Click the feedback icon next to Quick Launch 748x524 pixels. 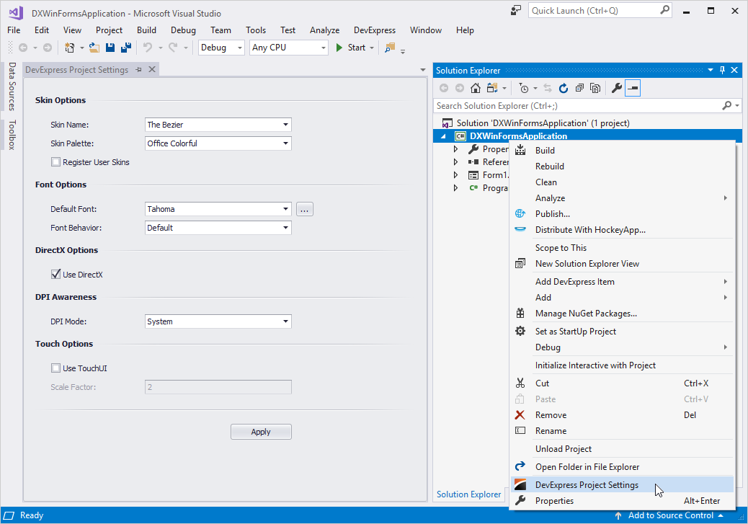[x=515, y=11]
